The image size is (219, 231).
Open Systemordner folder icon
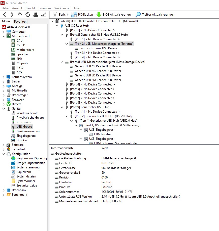13,181
